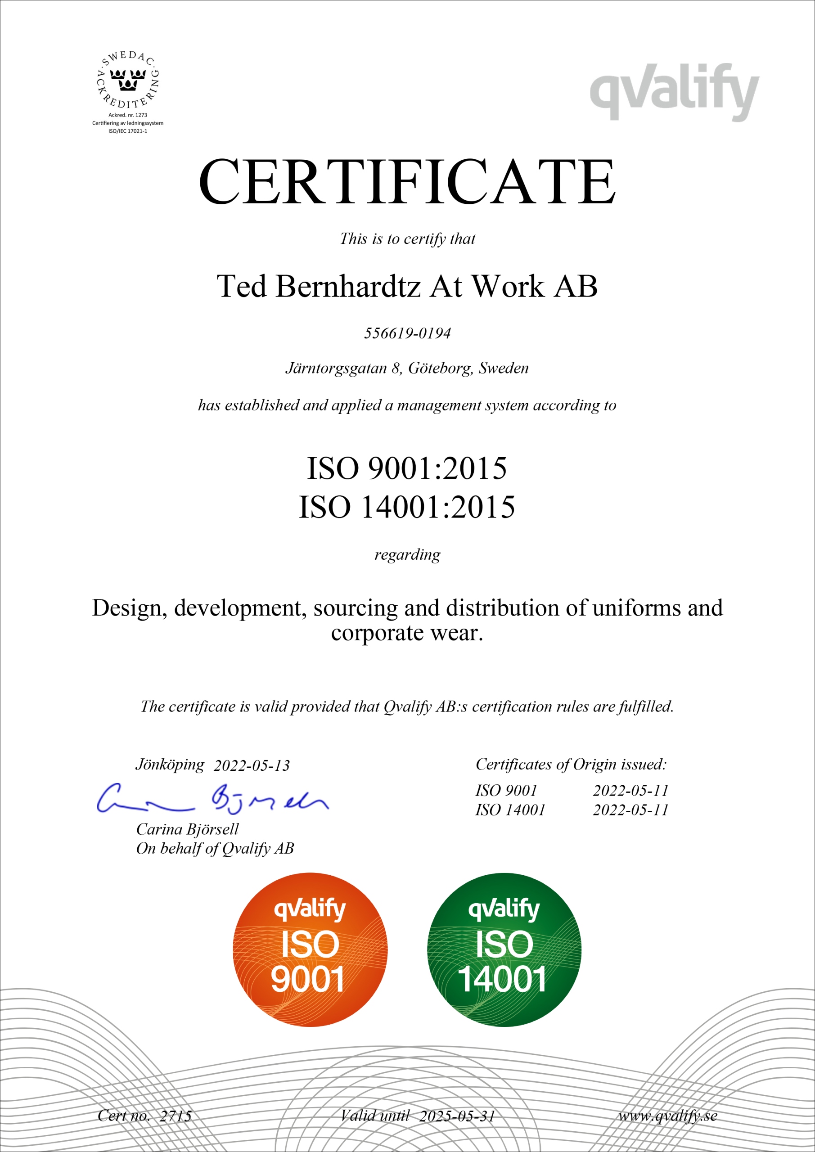Click the ISO 14001 origin date 2022-05-11
The height and width of the screenshot is (1152, 815).
631,810
